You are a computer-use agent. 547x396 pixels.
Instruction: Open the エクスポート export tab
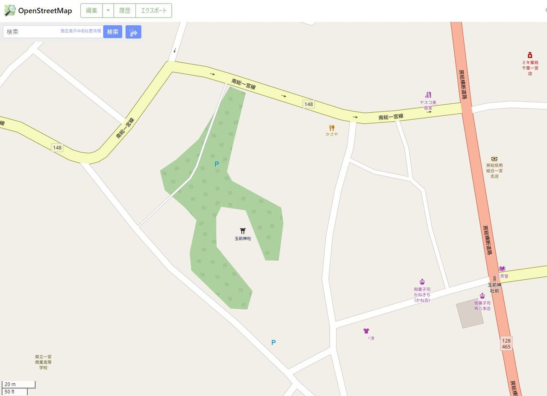pyautogui.click(x=154, y=11)
